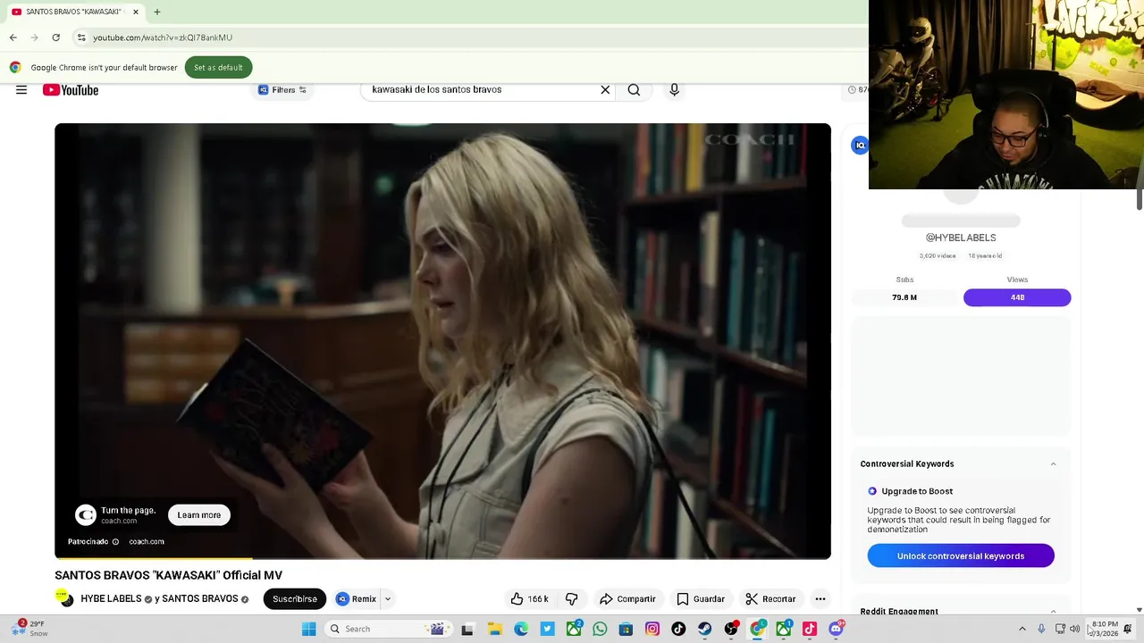1144x643 pixels.
Task: Click the Patrocinado info icon
Action: coord(115,541)
